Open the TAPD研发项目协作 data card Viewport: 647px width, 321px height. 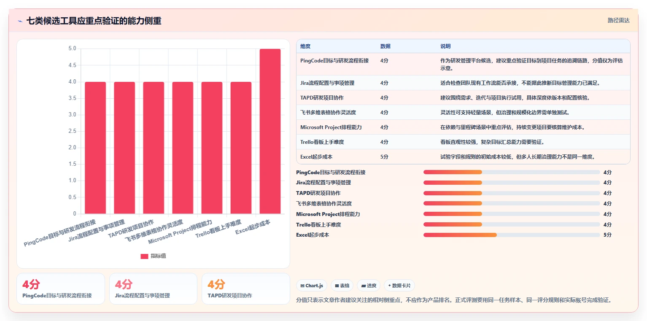coord(245,289)
